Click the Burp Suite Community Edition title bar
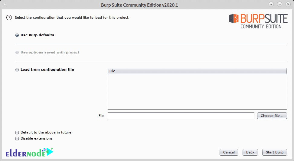Viewport: 294px width, 161px height. coord(139,5)
